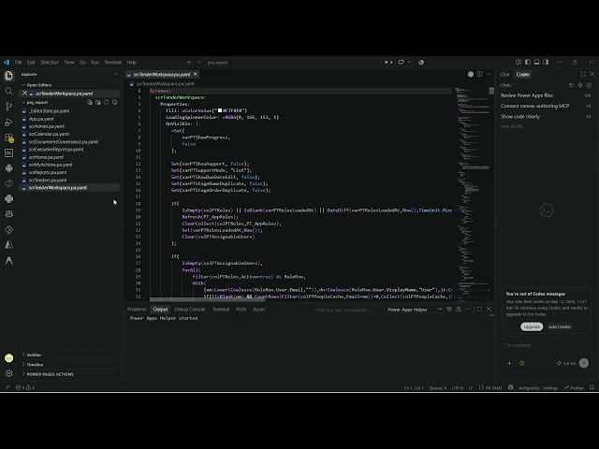Split the editor to the right
The height and width of the screenshot is (449, 599).
tap(479, 74)
